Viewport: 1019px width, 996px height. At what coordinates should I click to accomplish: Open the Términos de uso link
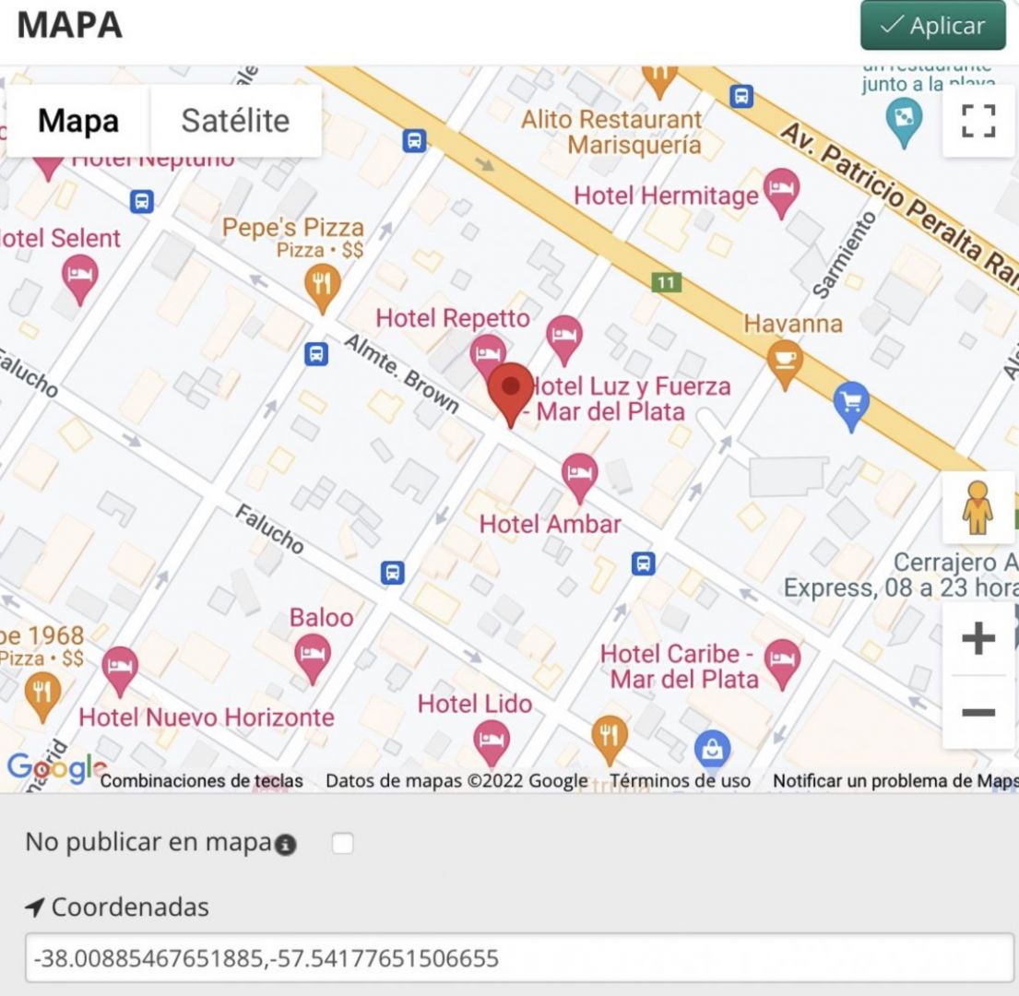click(x=681, y=781)
